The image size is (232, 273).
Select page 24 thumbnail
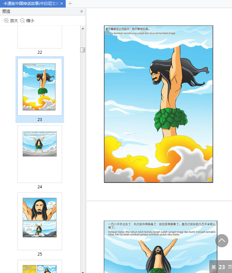[40, 154]
